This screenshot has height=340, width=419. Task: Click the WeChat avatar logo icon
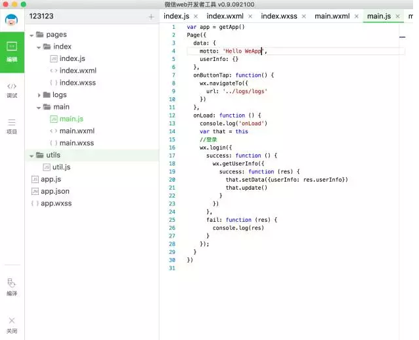(x=12, y=20)
